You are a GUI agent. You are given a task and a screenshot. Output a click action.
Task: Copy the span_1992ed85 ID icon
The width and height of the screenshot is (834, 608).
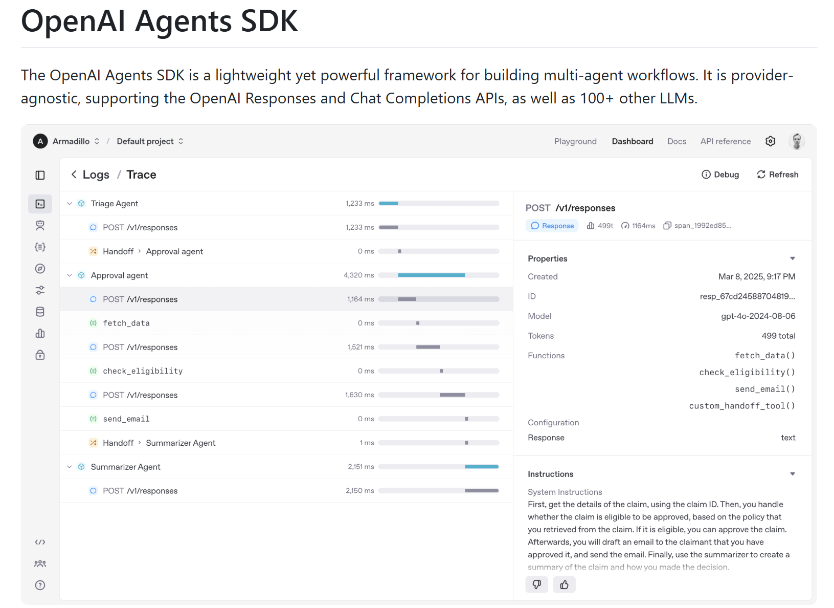click(x=667, y=226)
